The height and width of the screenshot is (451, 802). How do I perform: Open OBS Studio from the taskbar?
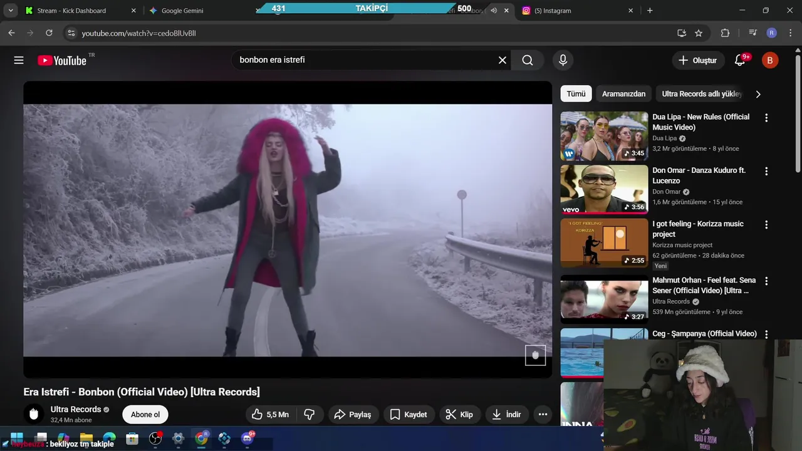(155, 438)
